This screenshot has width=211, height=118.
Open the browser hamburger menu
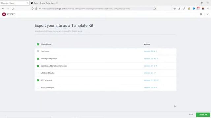(x=208, y=9)
